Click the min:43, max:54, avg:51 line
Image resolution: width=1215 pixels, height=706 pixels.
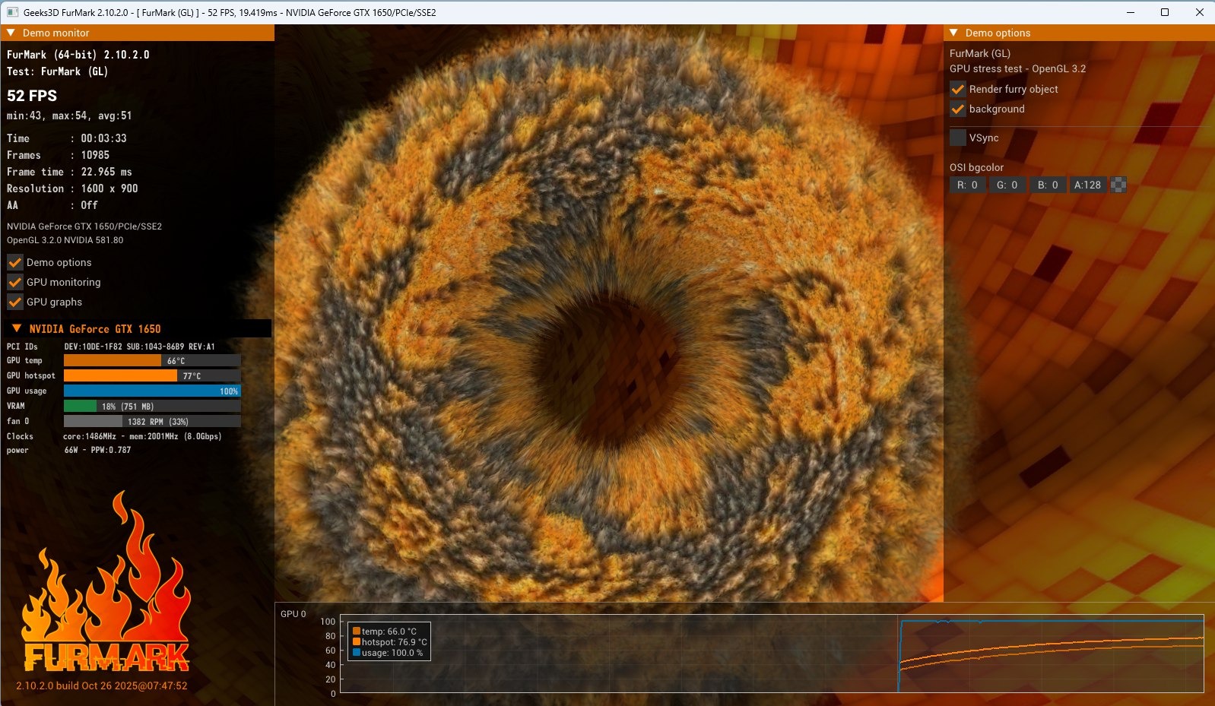pyautogui.click(x=69, y=116)
